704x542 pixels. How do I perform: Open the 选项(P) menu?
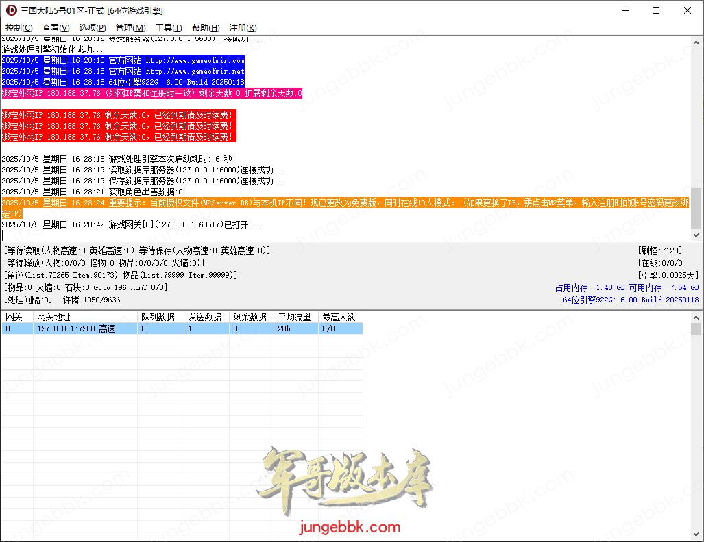point(93,27)
